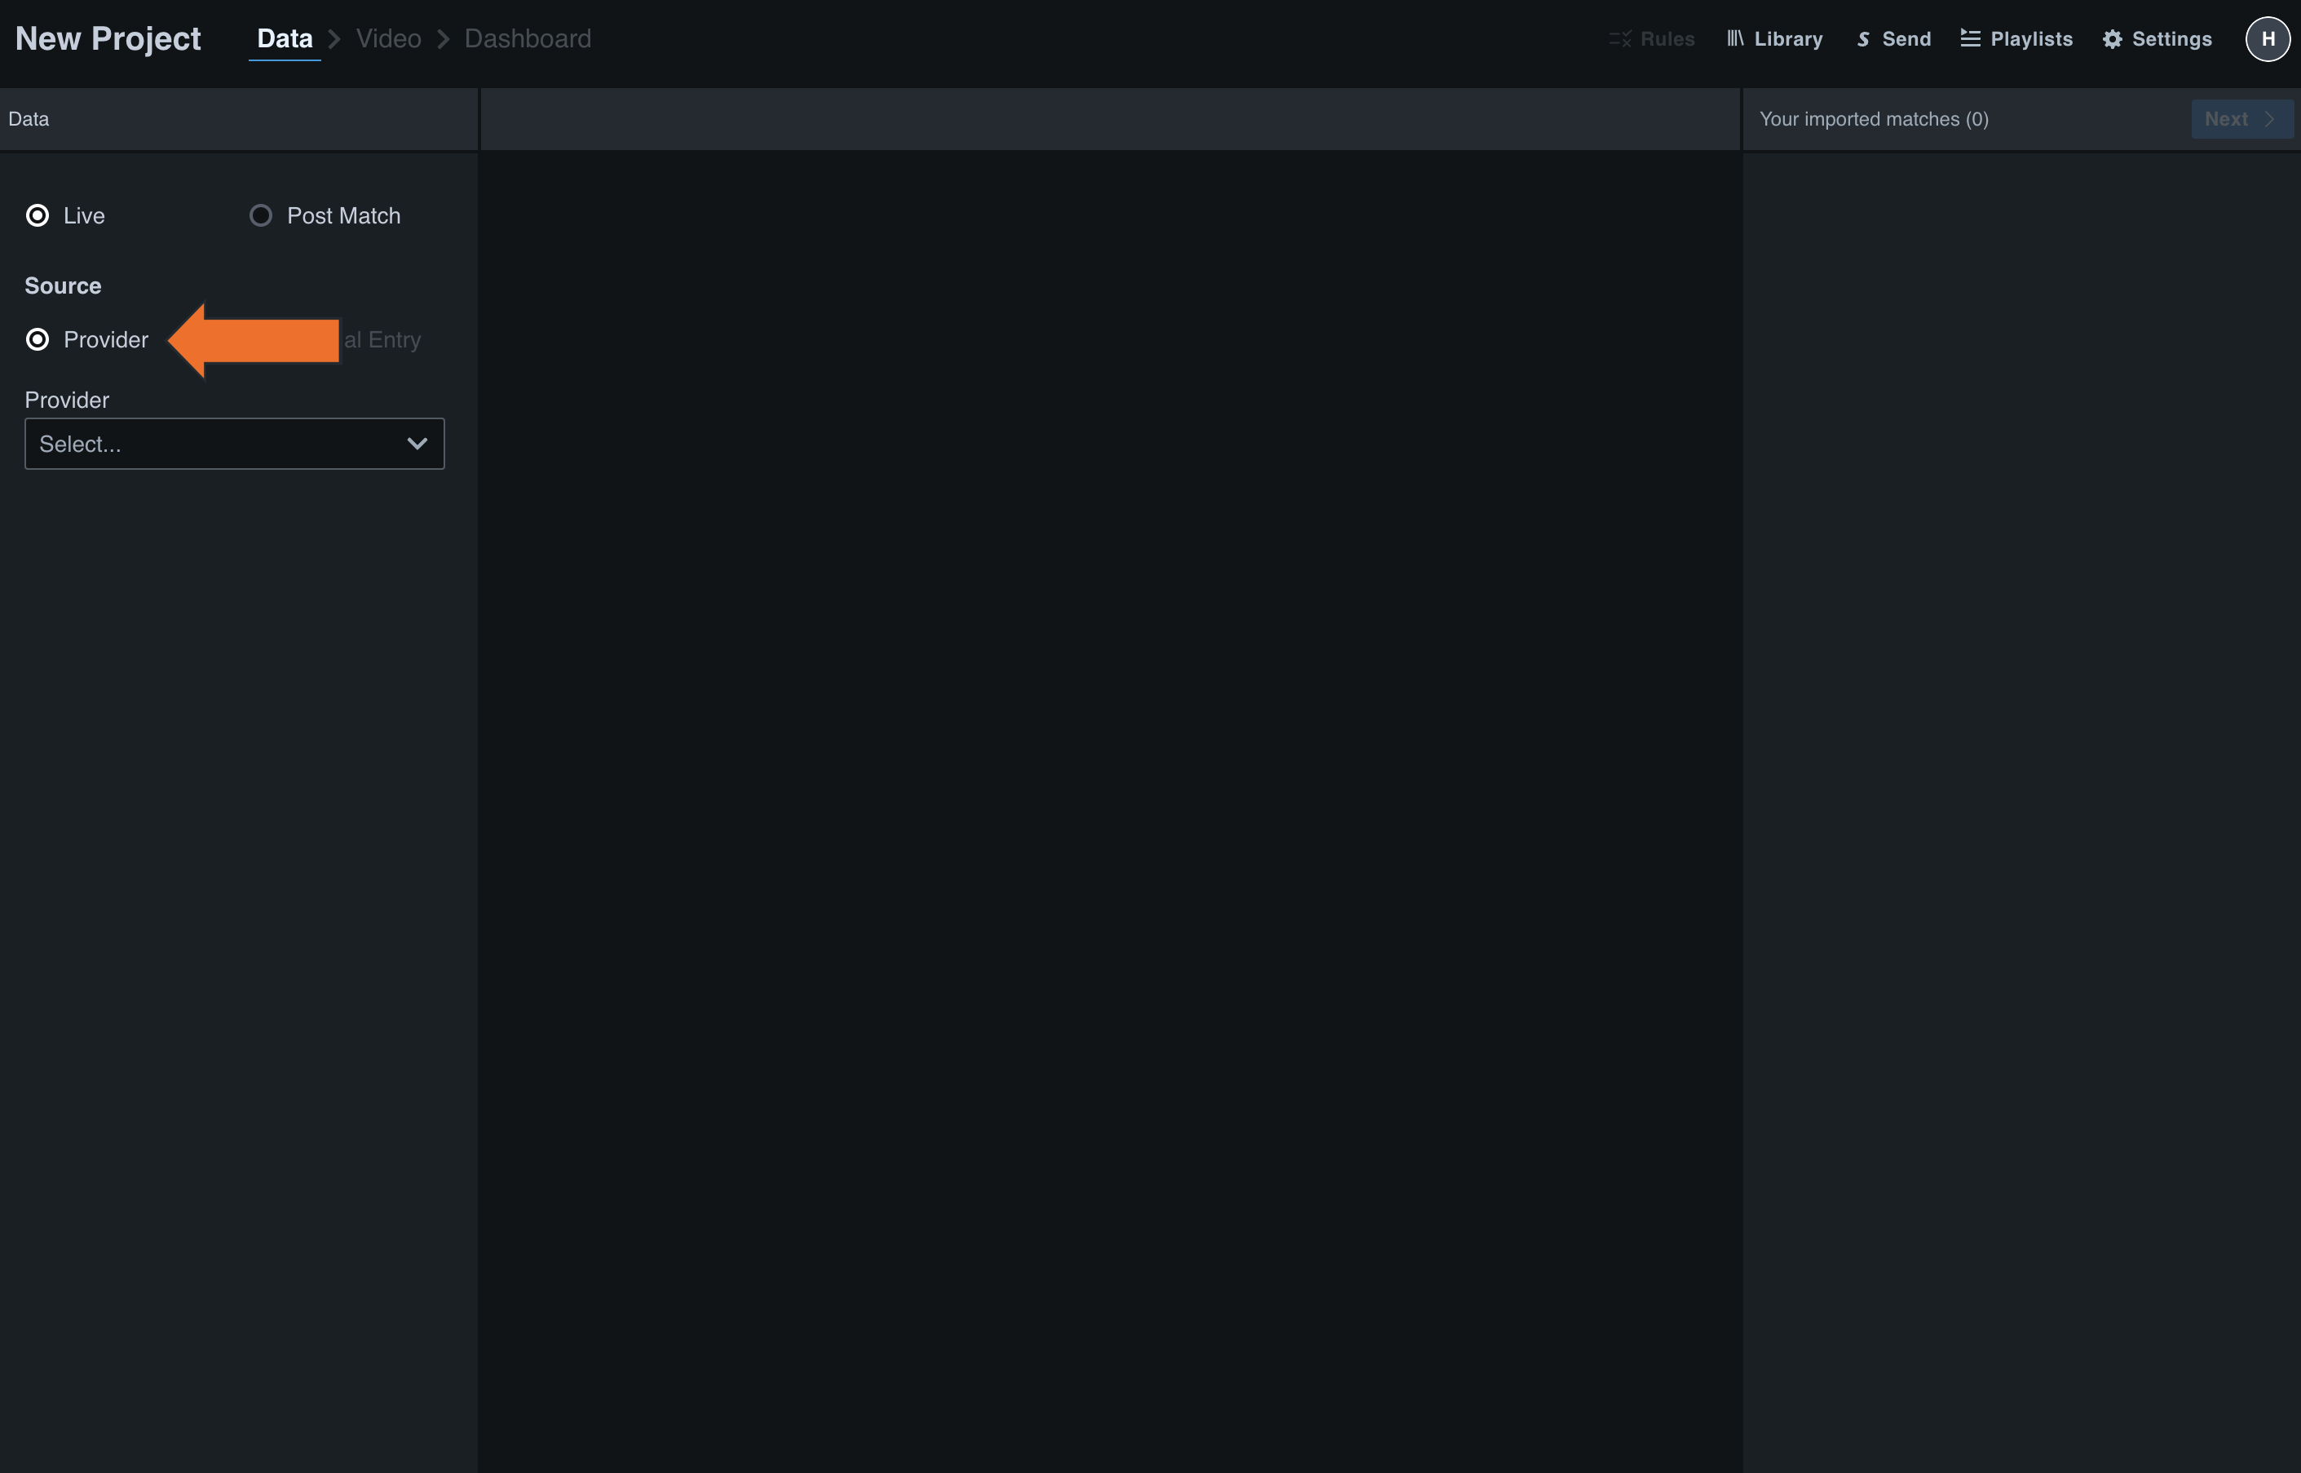This screenshot has height=1473, width=2301.
Task: Click the Playlists list icon
Action: [1970, 38]
